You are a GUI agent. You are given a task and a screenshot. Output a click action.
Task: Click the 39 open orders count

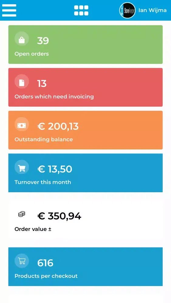click(43, 41)
